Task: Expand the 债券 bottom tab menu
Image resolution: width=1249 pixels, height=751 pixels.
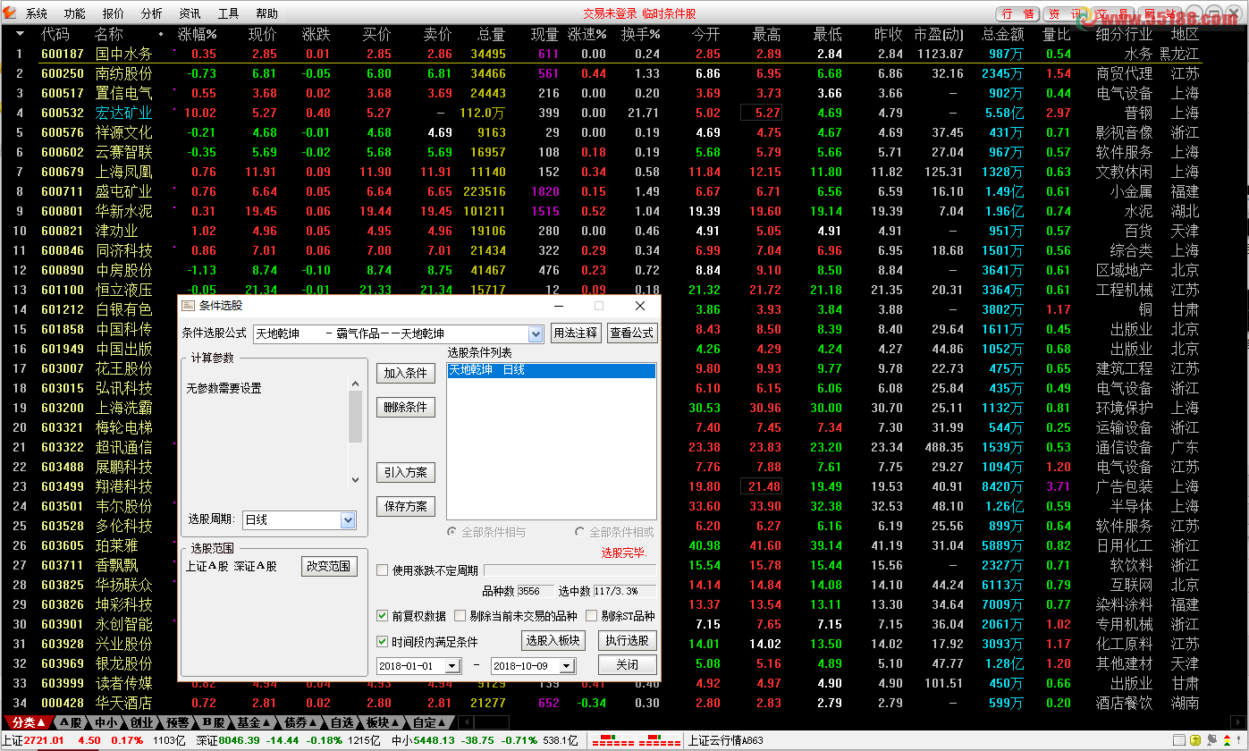Action: point(314,722)
